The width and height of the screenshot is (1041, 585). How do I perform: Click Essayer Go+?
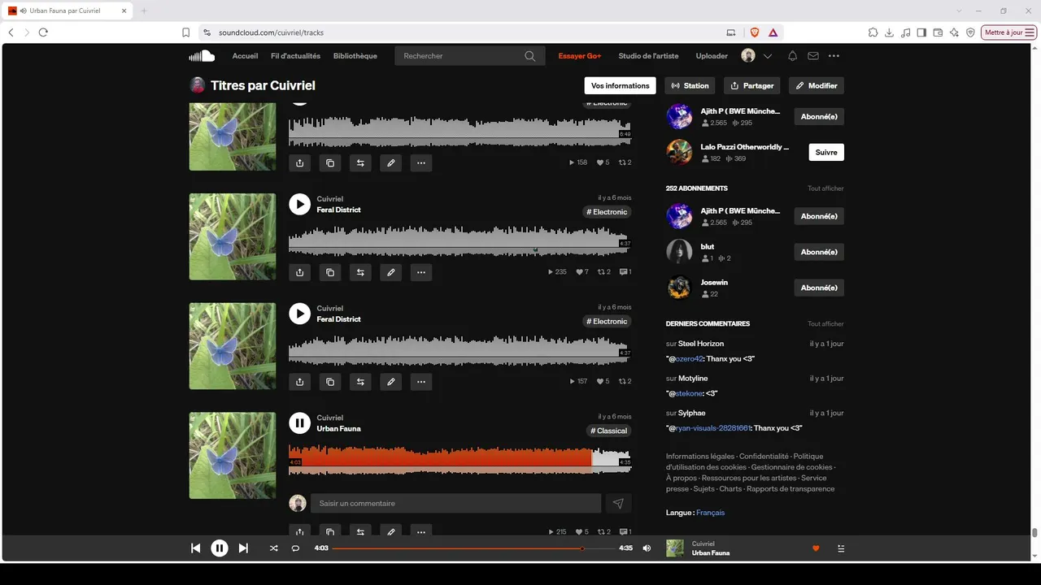pos(580,56)
